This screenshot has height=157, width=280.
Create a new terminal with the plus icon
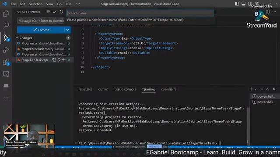[251, 89]
